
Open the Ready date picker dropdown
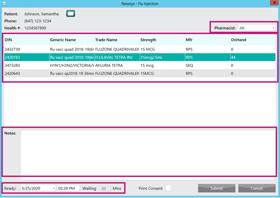click(54, 188)
